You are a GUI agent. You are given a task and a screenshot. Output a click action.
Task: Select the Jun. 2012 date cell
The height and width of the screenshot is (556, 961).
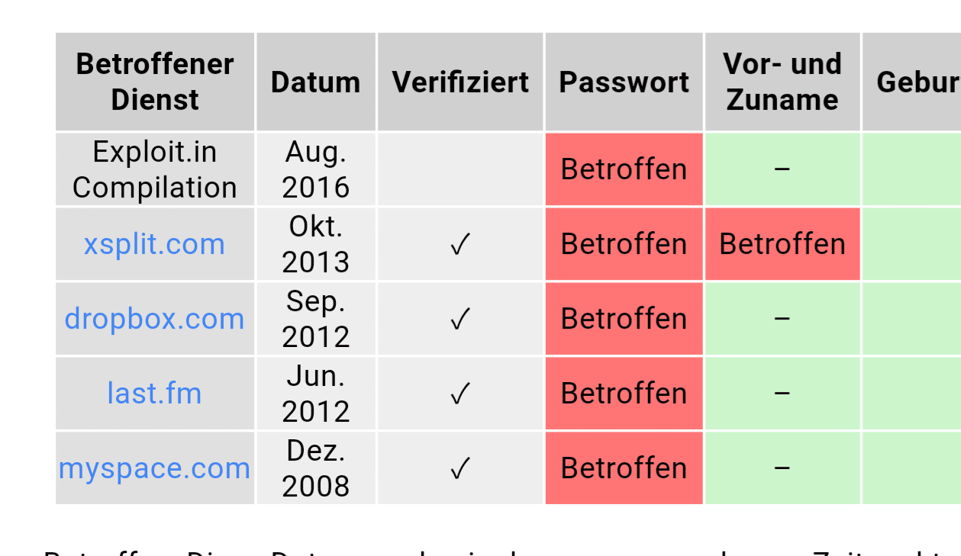(x=315, y=394)
